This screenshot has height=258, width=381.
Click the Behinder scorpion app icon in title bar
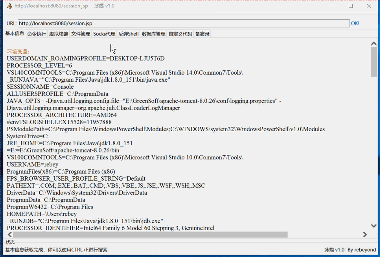pyautogui.click(x=9, y=6)
